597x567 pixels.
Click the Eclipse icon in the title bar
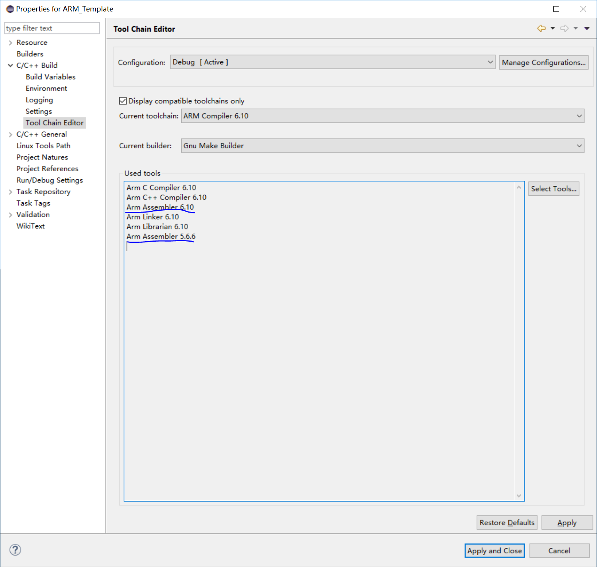coord(10,8)
